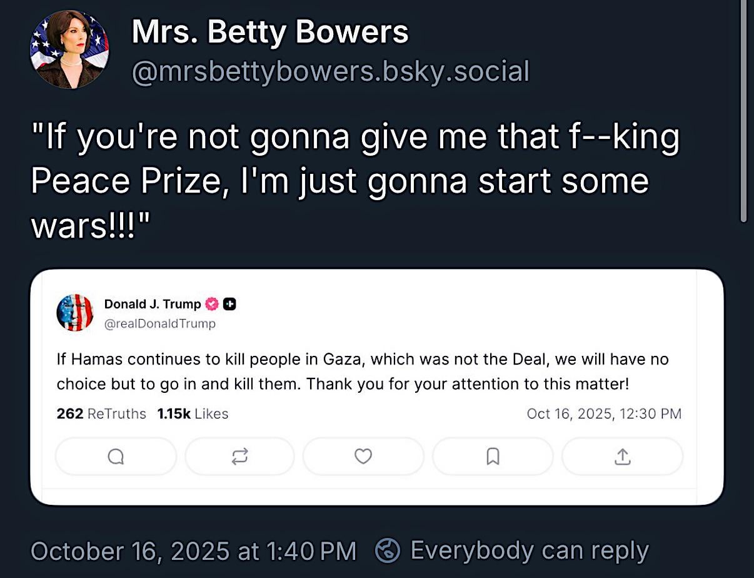Click the reply speech bubble icon
This screenshot has height=578, width=754.
point(116,457)
